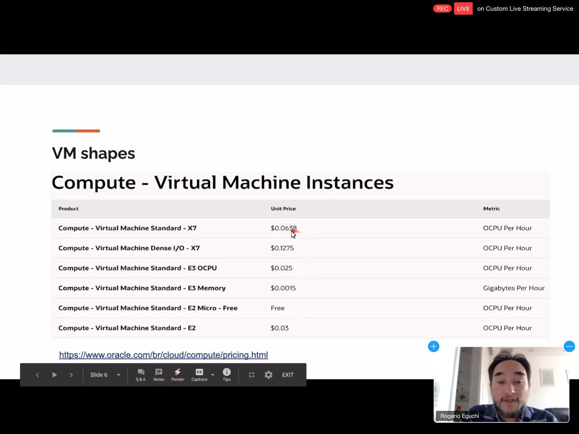579x434 pixels.
Task: Click 'OCPU Per Hour' in the E3 OCPU row
Action: click(508, 268)
